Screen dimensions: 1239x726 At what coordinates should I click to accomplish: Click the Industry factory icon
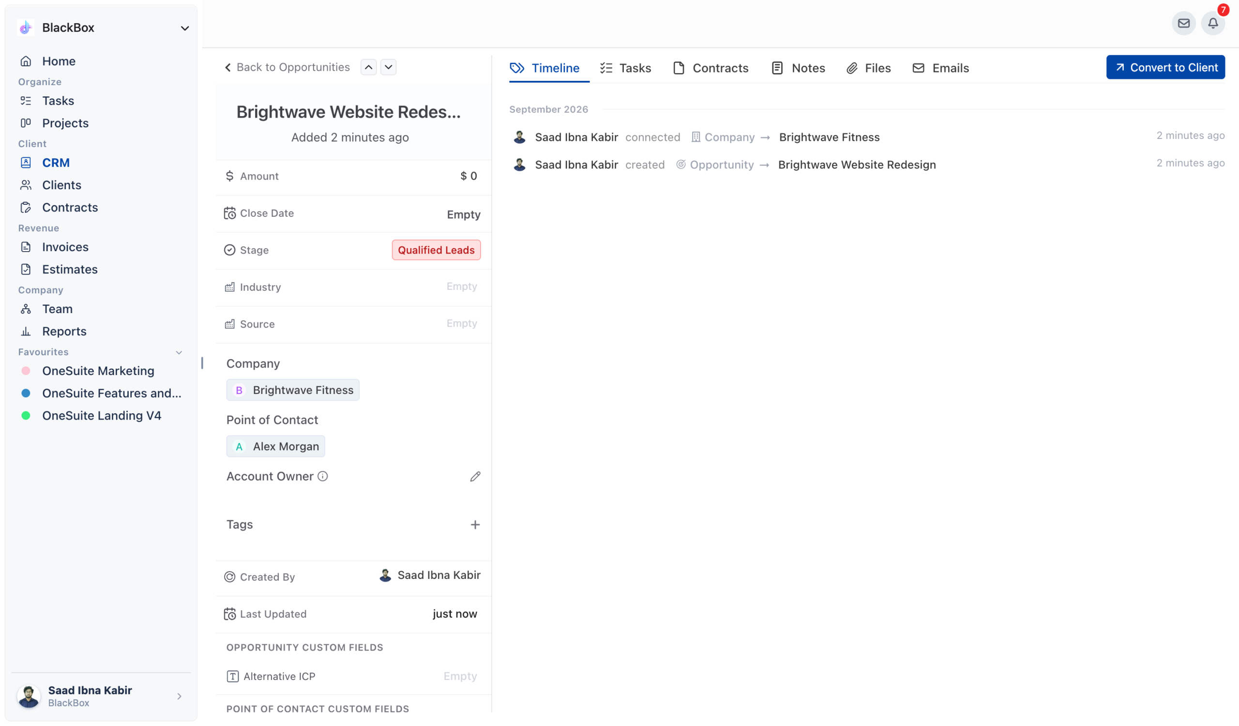[x=229, y=287]
